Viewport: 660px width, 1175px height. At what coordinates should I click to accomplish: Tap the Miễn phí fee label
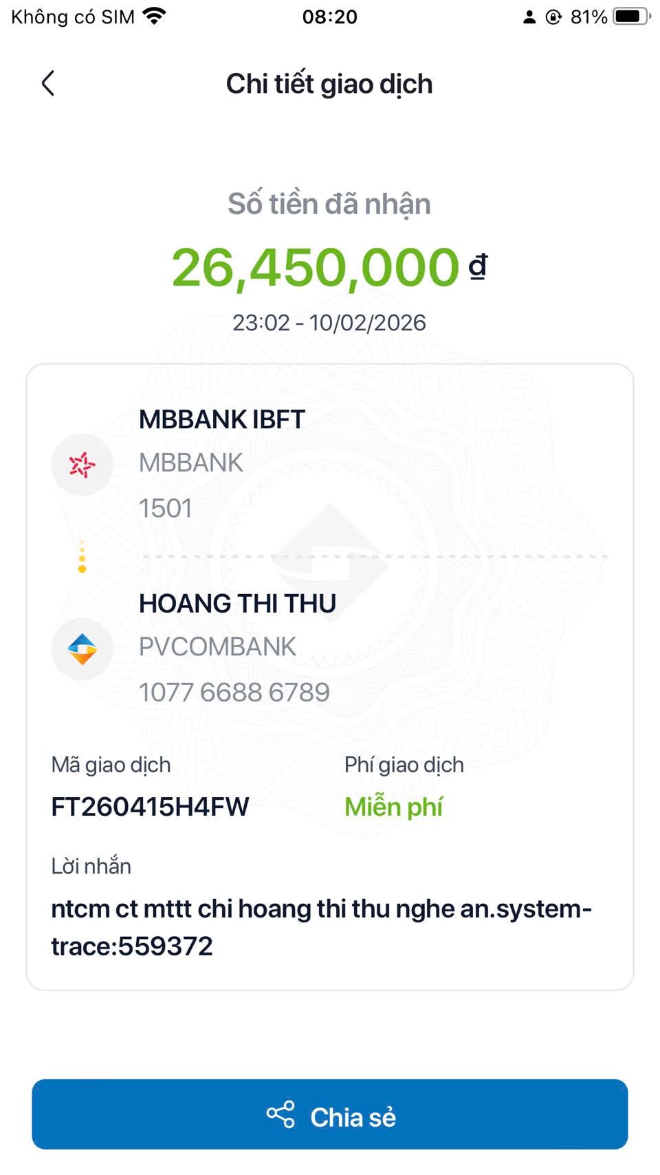tap(393, 806)
